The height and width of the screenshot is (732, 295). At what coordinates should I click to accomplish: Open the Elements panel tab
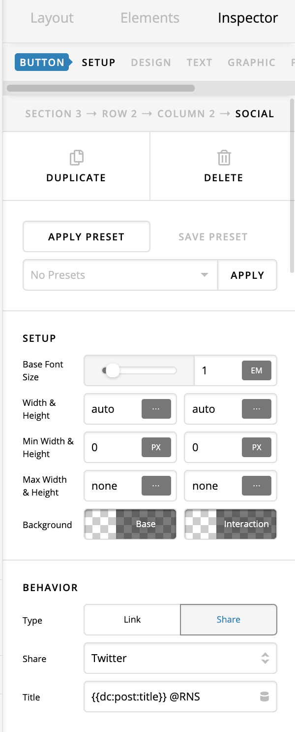click(x=150, y=18)
